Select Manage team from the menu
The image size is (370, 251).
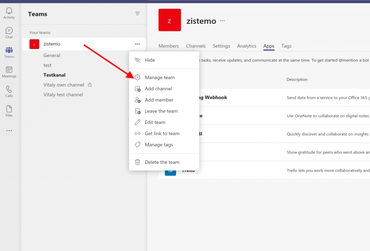(x=159, y=77)
